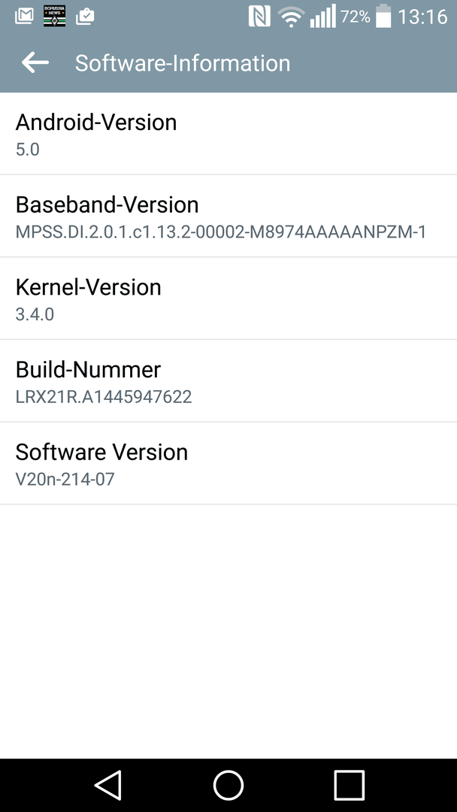Tap the 13:16 clock in status bar
Viewport: 457px width, 812px height.
tap(422, 17)
